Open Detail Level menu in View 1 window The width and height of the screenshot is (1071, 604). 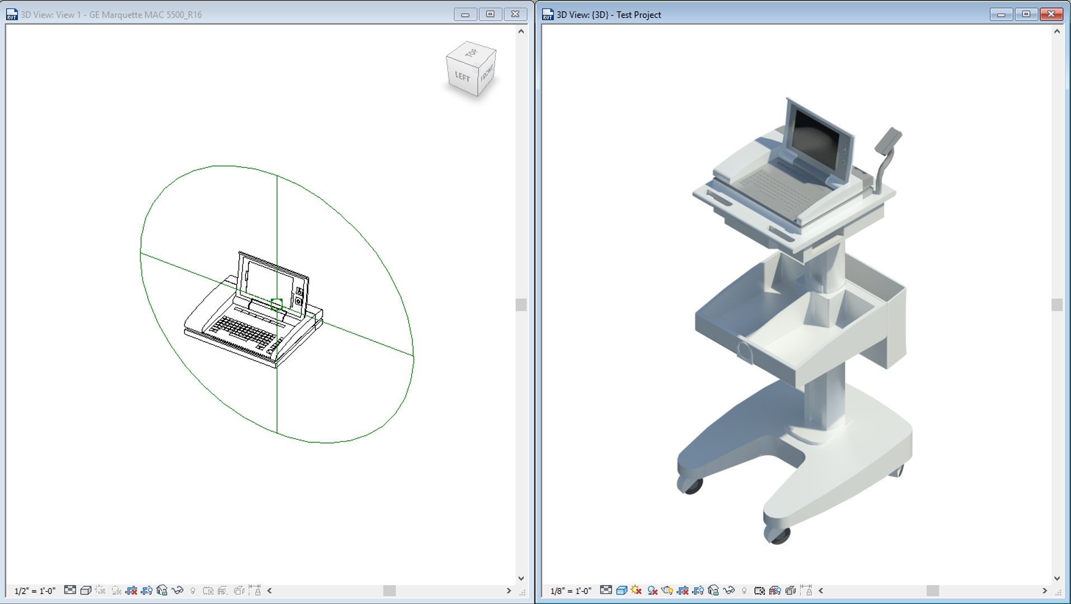click(x=70, y=590)
